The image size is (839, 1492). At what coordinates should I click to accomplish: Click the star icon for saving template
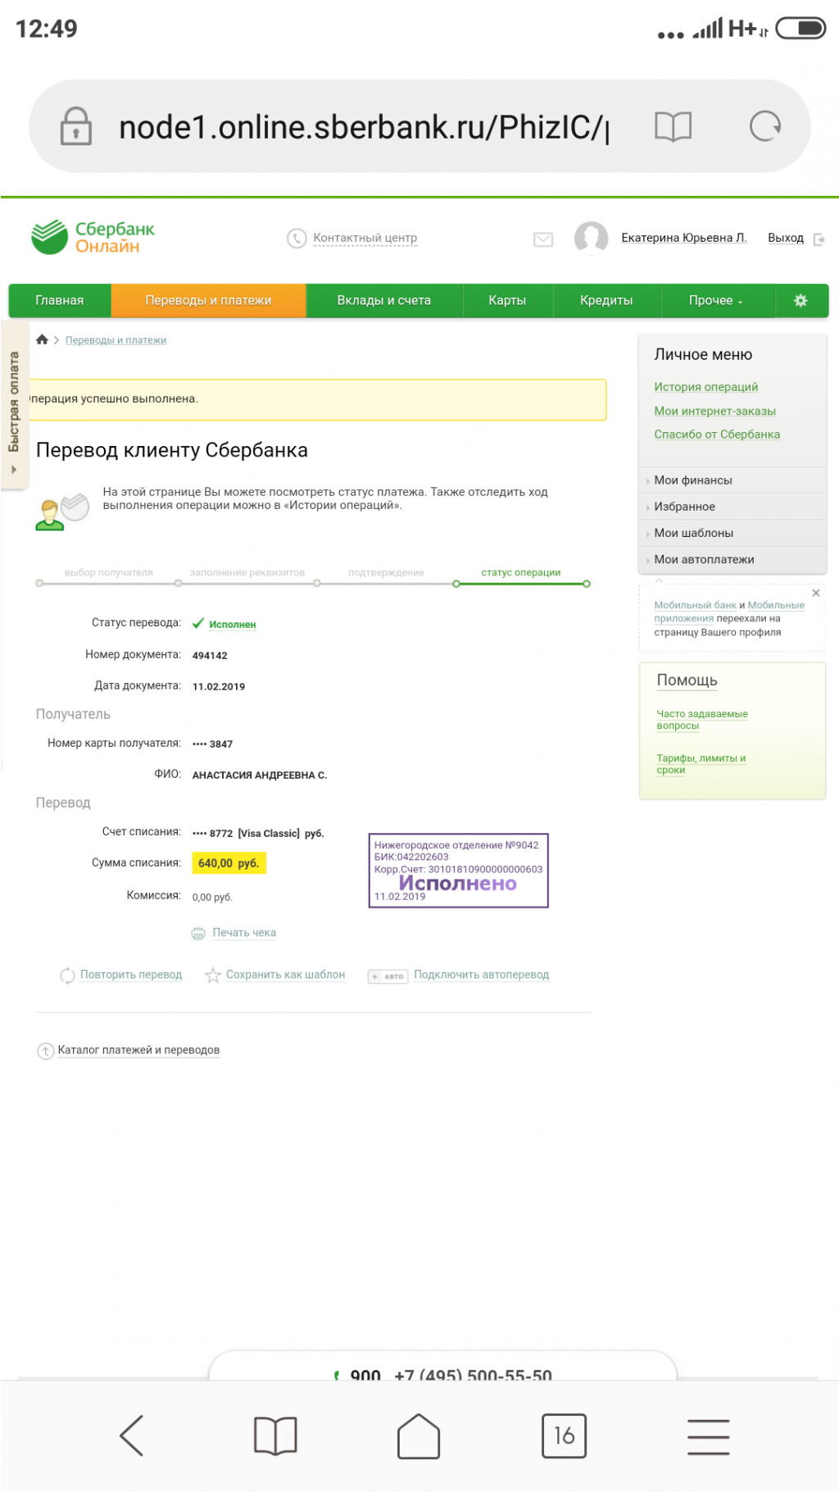(x=213, y=976)
